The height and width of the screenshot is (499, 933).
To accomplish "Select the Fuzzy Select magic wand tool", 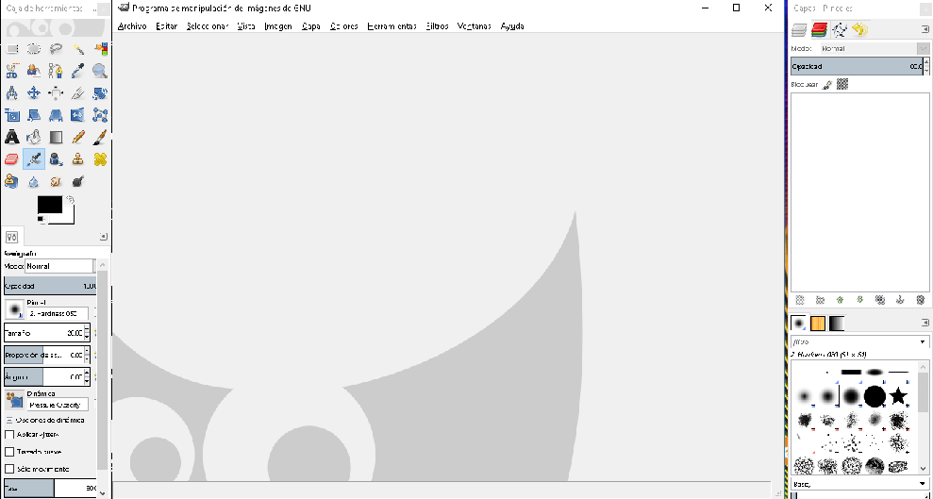I will click(x=78, y=49).
